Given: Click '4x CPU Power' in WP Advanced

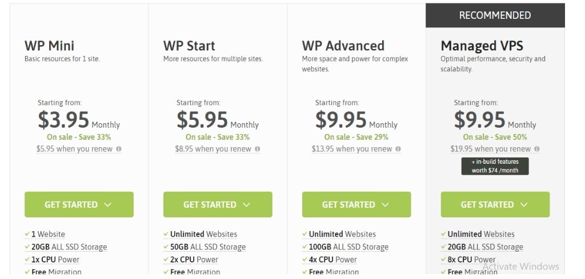Looking at the screenshot, I should point(333,260).
